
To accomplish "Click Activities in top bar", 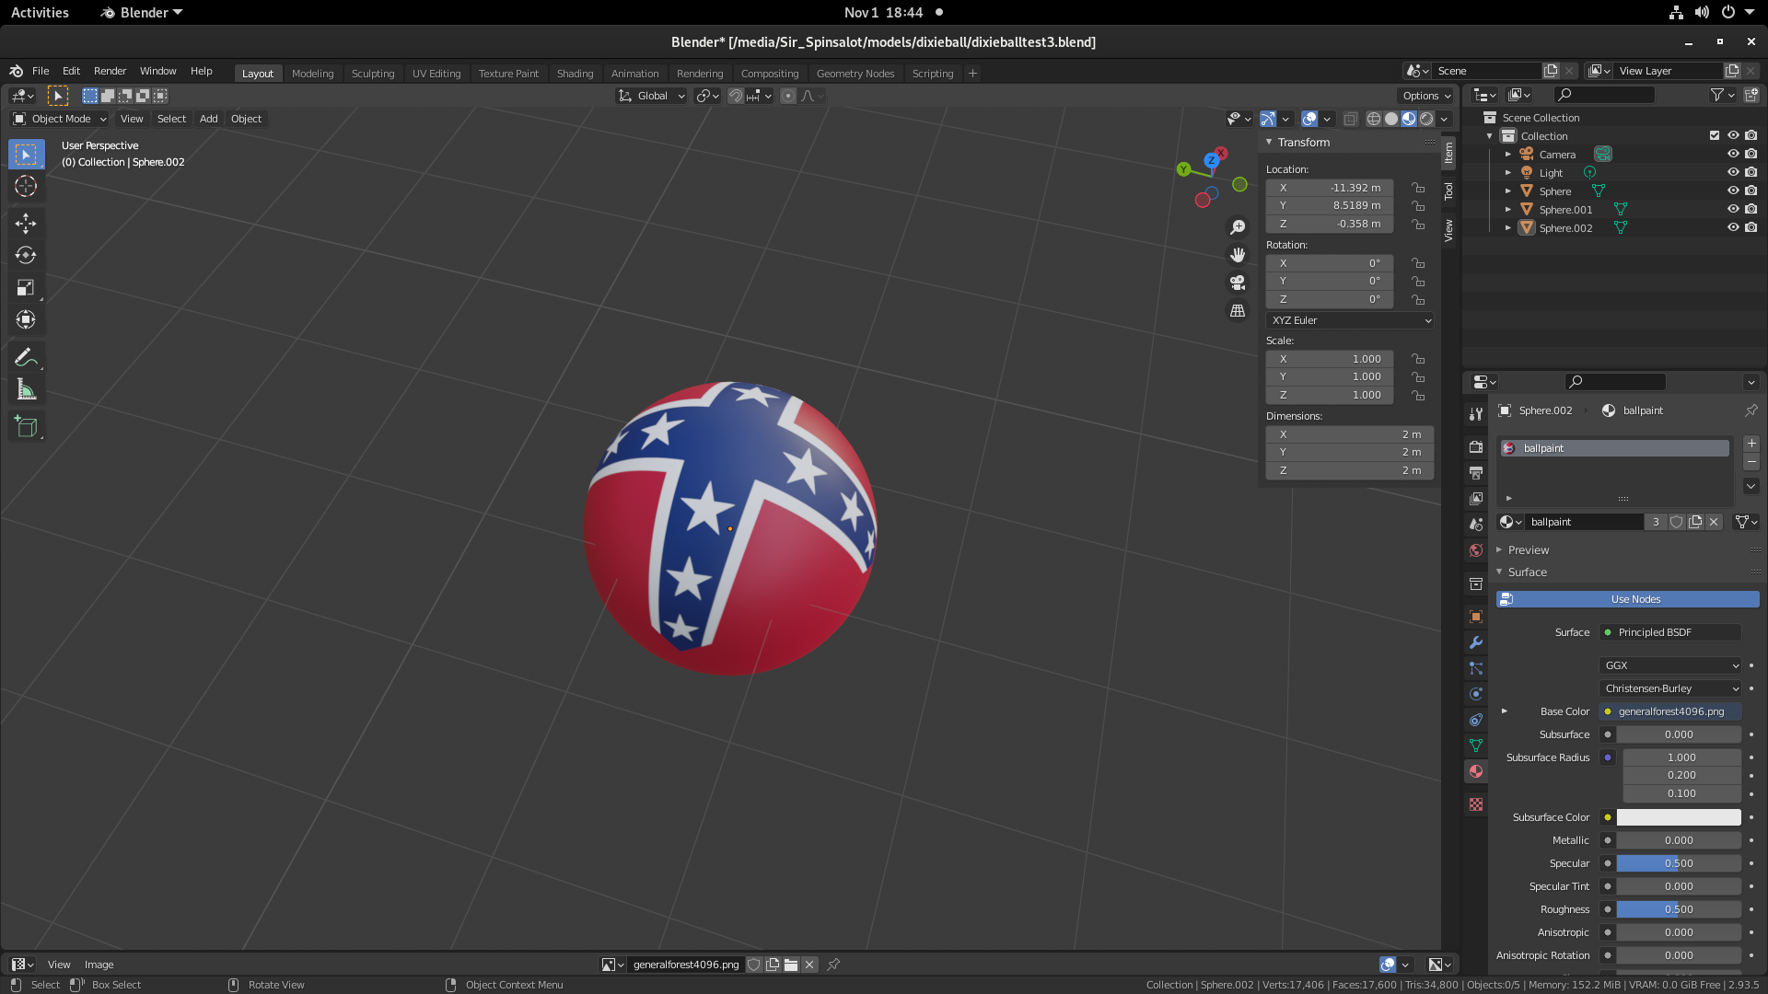I will pyautogui.click(x=40, y=13).
